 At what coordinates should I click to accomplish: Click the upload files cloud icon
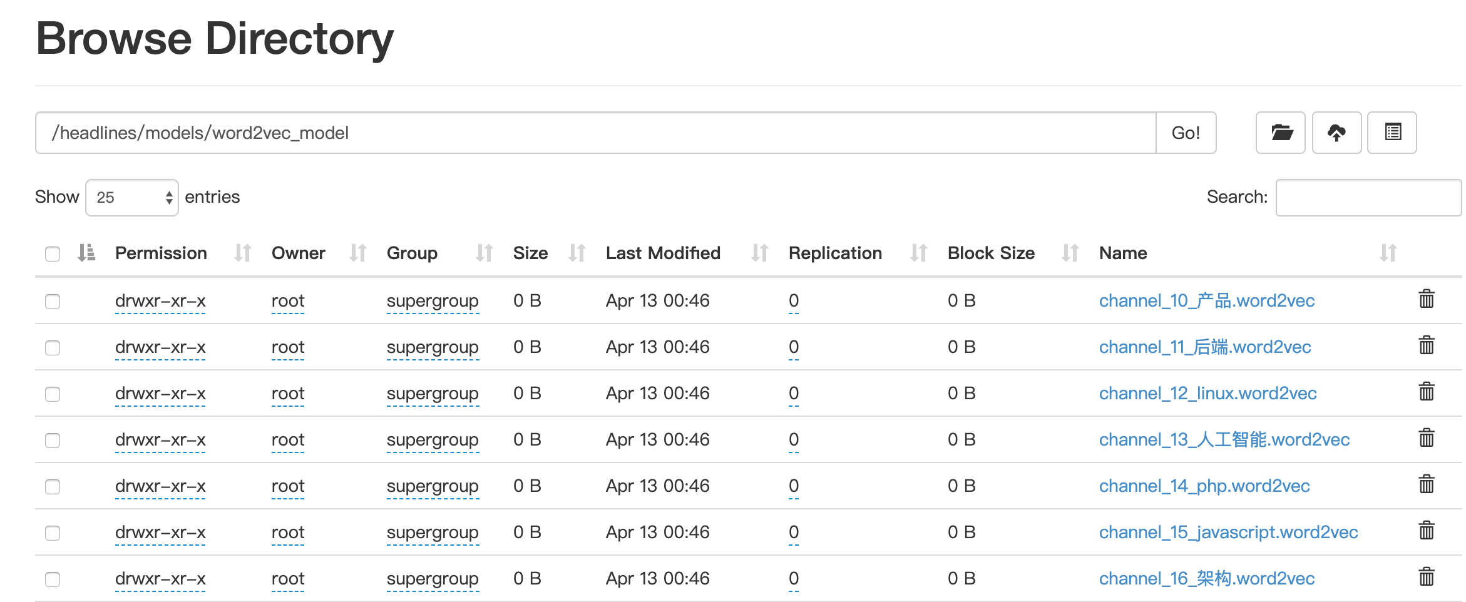(x=1336, y=133)
